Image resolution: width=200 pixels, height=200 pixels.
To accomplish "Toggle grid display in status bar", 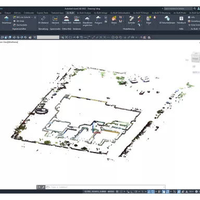I will 117,192.
